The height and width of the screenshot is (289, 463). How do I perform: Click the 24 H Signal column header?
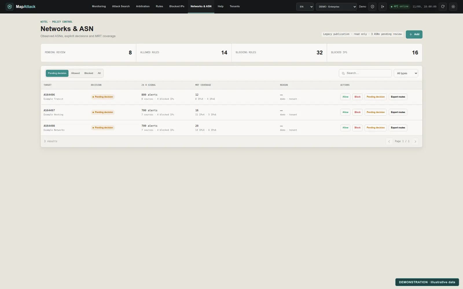click(x=148, y=85)
